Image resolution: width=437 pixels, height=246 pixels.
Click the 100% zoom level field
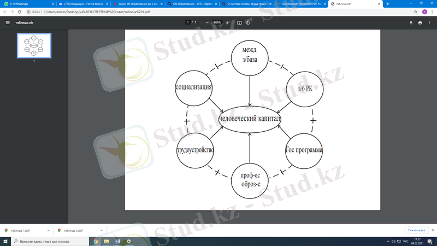pyautogui.click(x=217, y=22)
